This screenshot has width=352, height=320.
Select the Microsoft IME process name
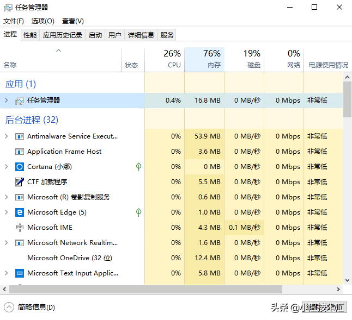[x=50, y=227]
